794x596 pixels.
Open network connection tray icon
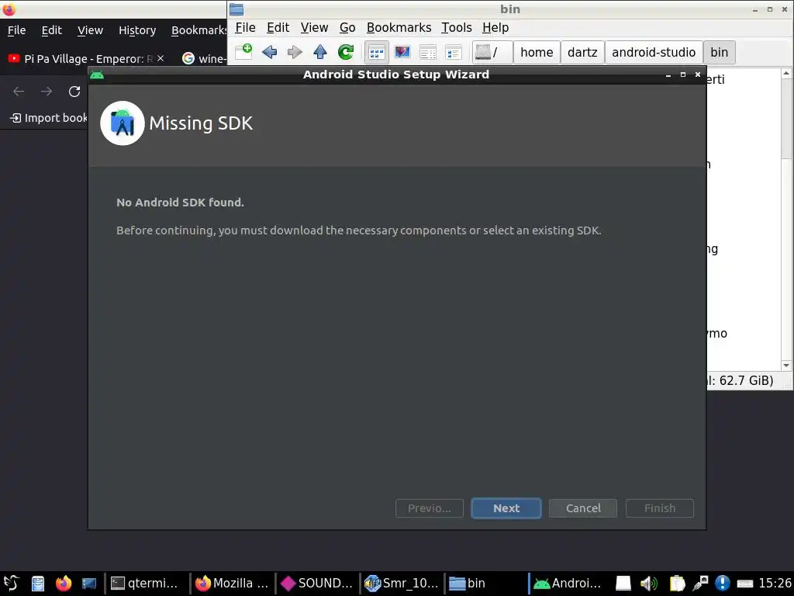[x=700, y=584]
